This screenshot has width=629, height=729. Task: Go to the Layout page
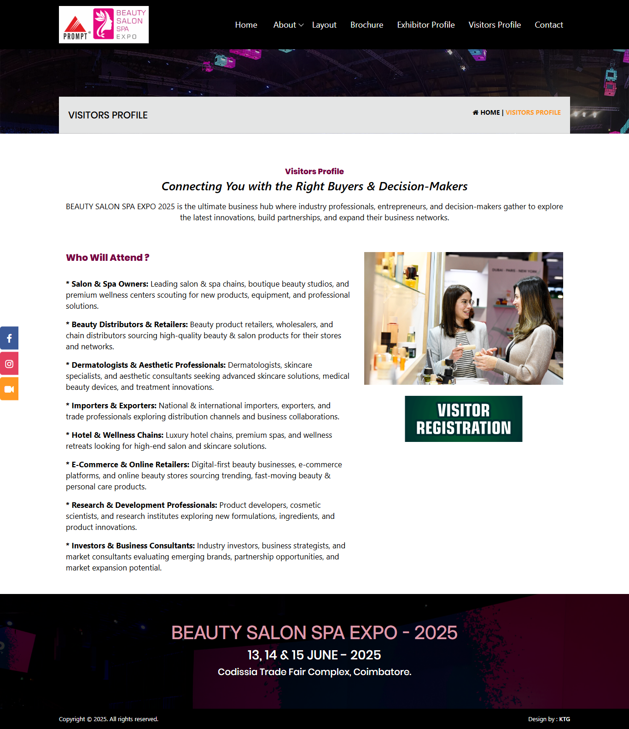tap(324, 25)
